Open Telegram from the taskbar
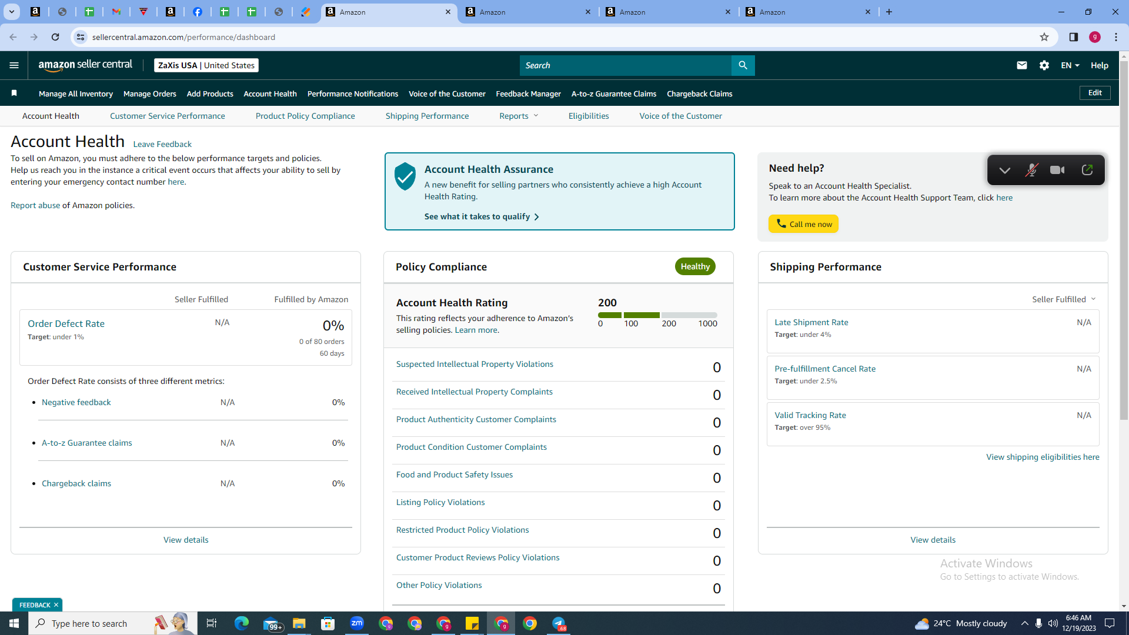Screen dimensions: 1129x635 559,623
